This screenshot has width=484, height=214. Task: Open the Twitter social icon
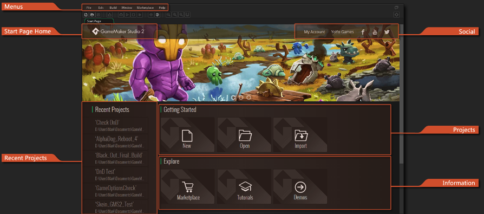click(387, 32)
